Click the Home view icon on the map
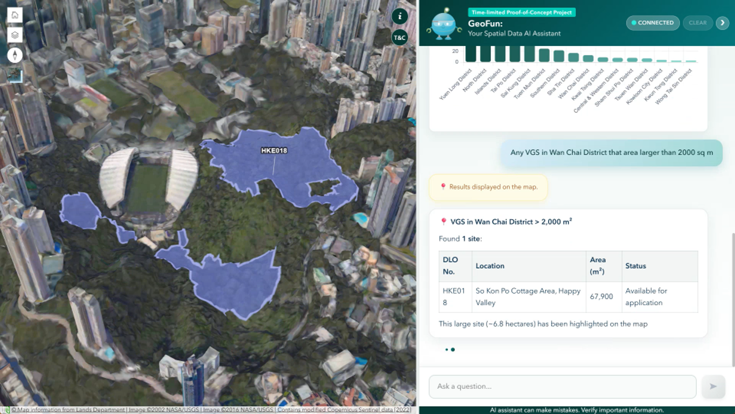This screenshot has height=414, width=735. pyautogui.click(x=15, y=15)
